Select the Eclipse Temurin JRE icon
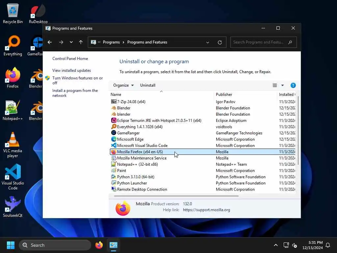This screenshot has width=337, height=253. pos(114,121)
